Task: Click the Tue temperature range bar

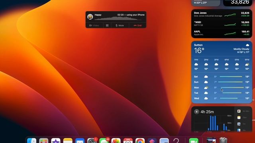Action: click(x=232, y=93)
